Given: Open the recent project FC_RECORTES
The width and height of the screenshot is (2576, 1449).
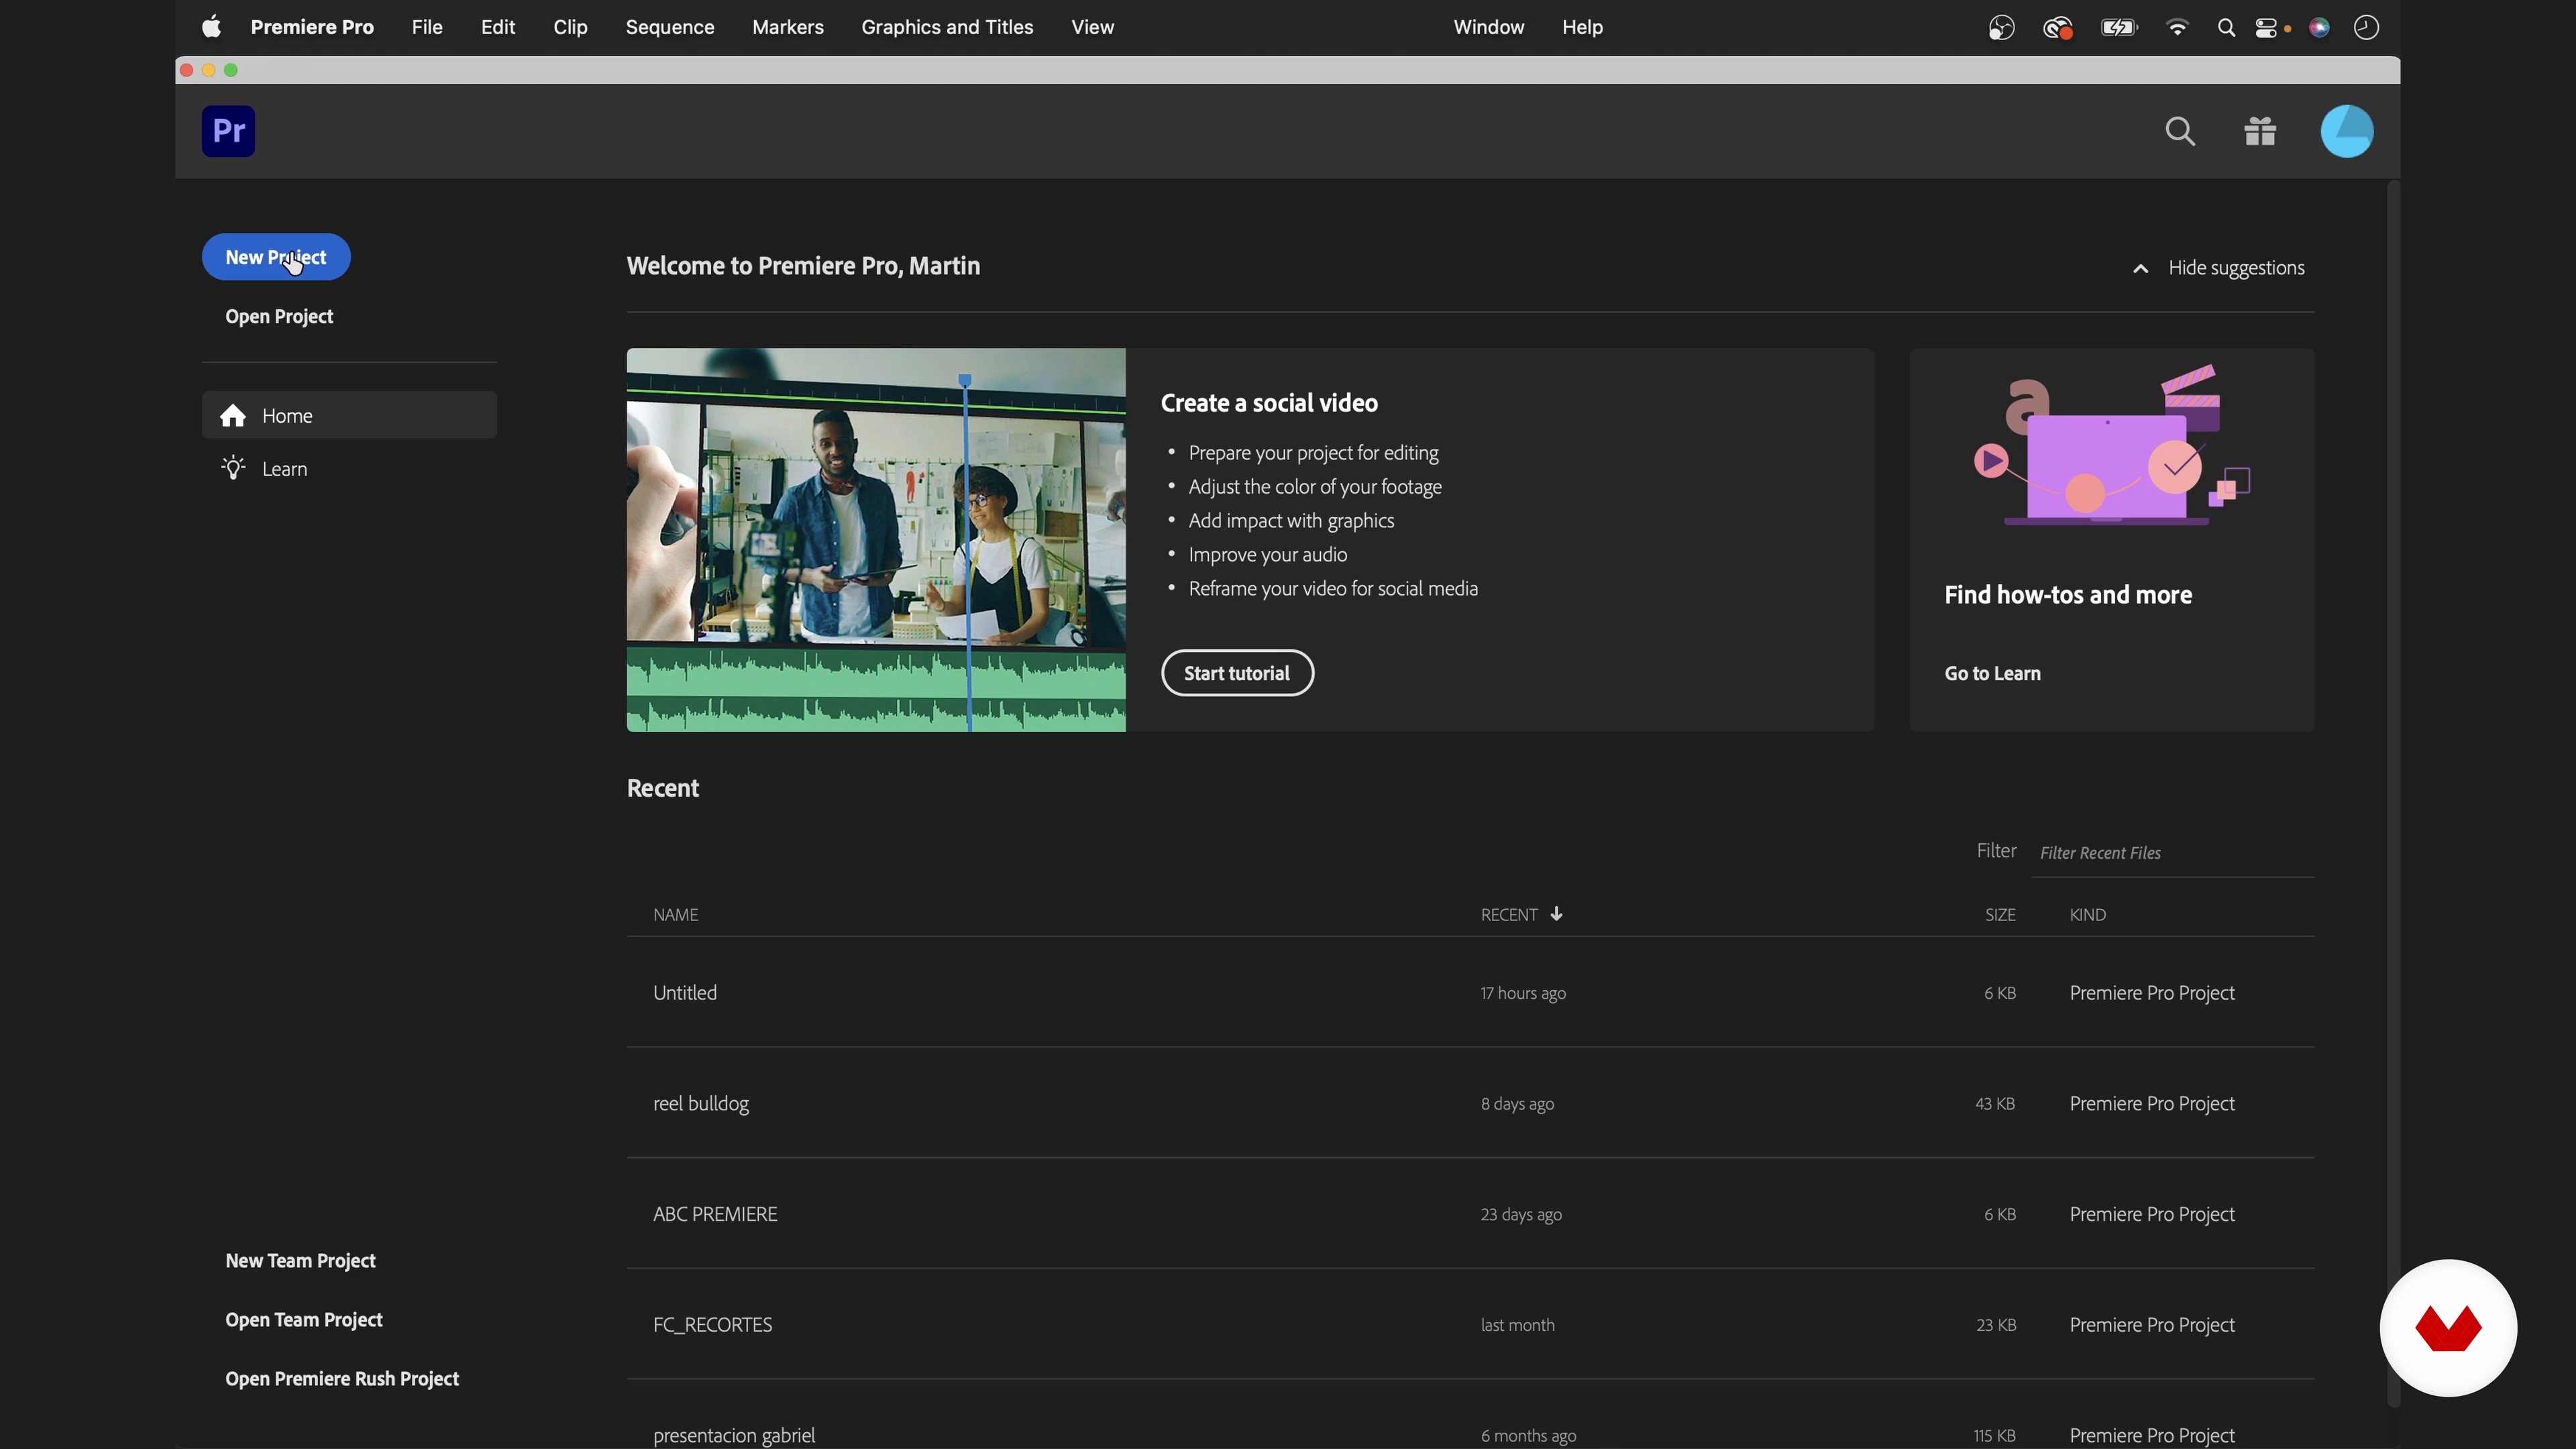Looking at the screenshot, I should tap(712, 1324).
